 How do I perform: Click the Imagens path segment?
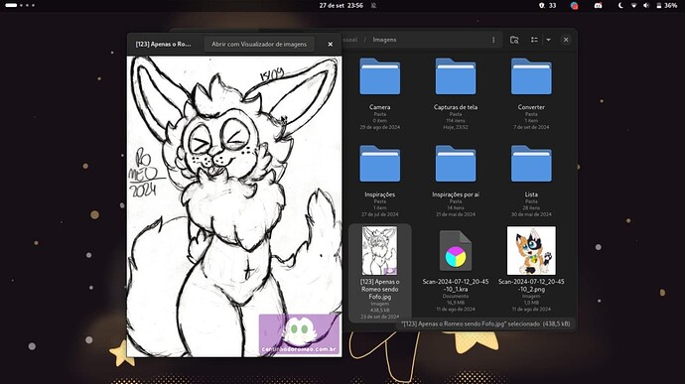[x=384, y=40]
